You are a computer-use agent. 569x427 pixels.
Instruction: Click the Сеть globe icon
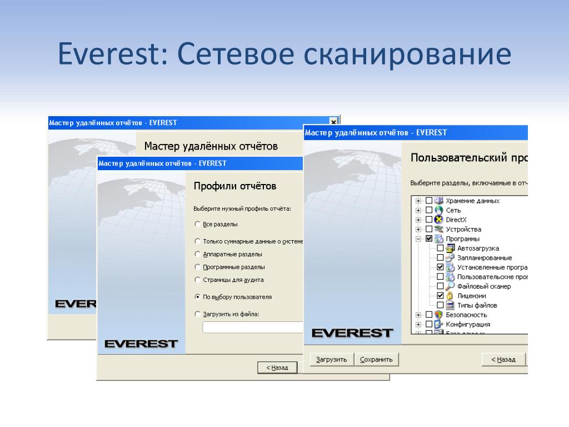439,210
